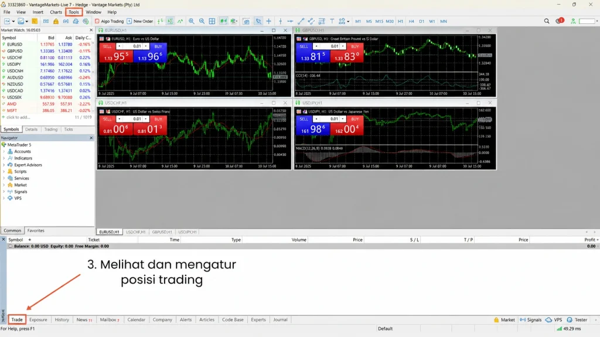Tile chart windows using grid icon

pyautogui.click(x=212, y=22)
